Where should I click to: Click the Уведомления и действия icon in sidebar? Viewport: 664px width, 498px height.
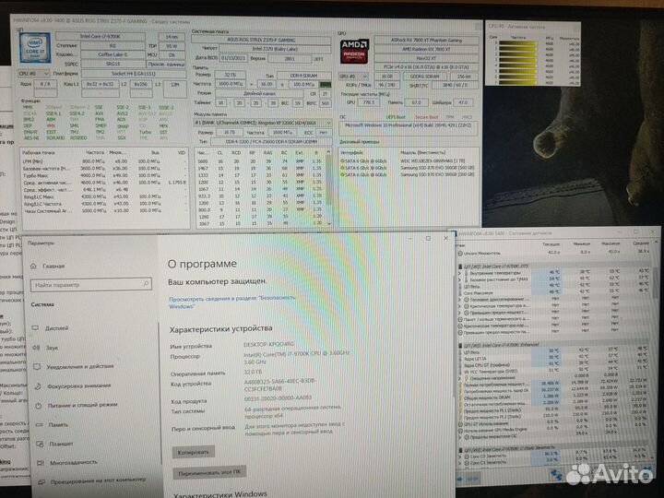[37, 367]
